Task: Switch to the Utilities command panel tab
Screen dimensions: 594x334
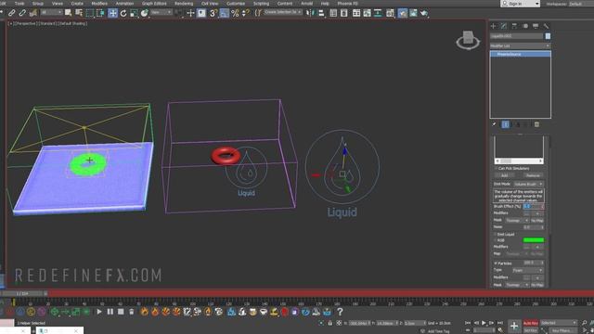Action: point(547,26)
